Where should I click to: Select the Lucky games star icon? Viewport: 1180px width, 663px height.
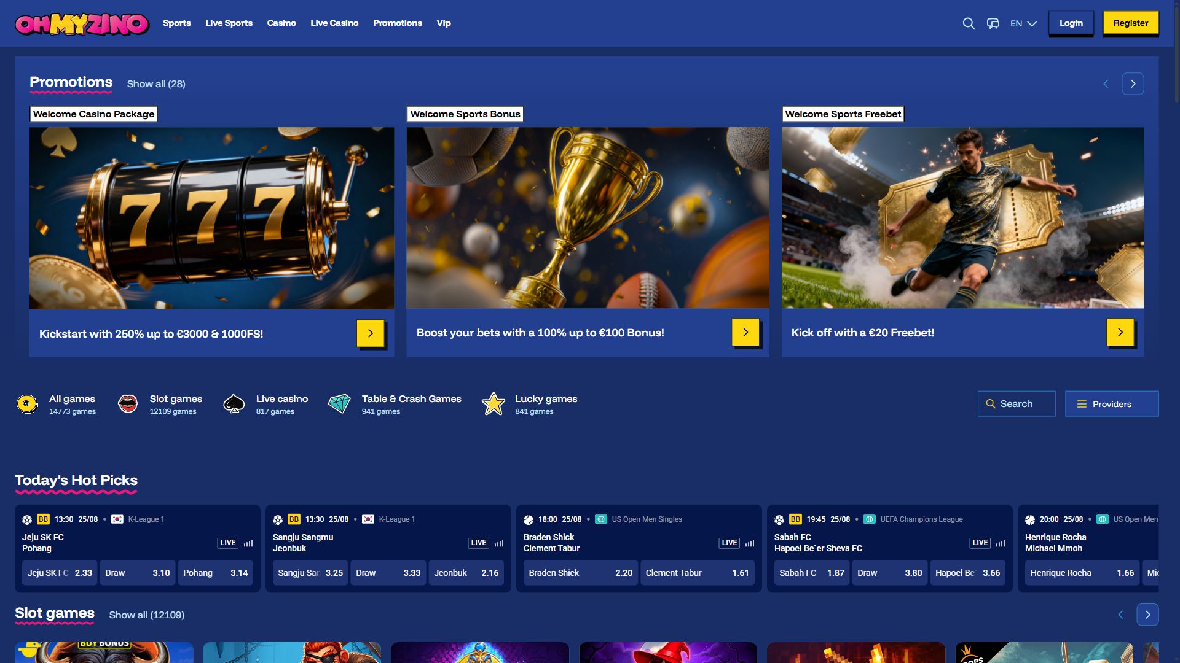(x=493, y=404)
